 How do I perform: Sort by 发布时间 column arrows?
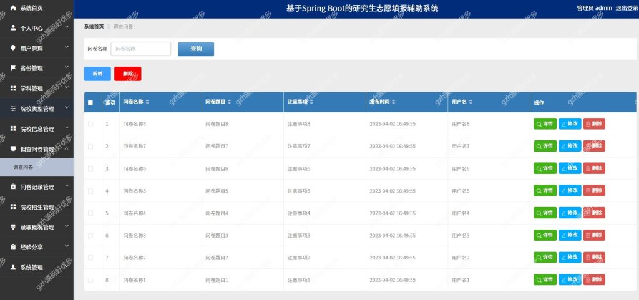[x=394, y=102]
